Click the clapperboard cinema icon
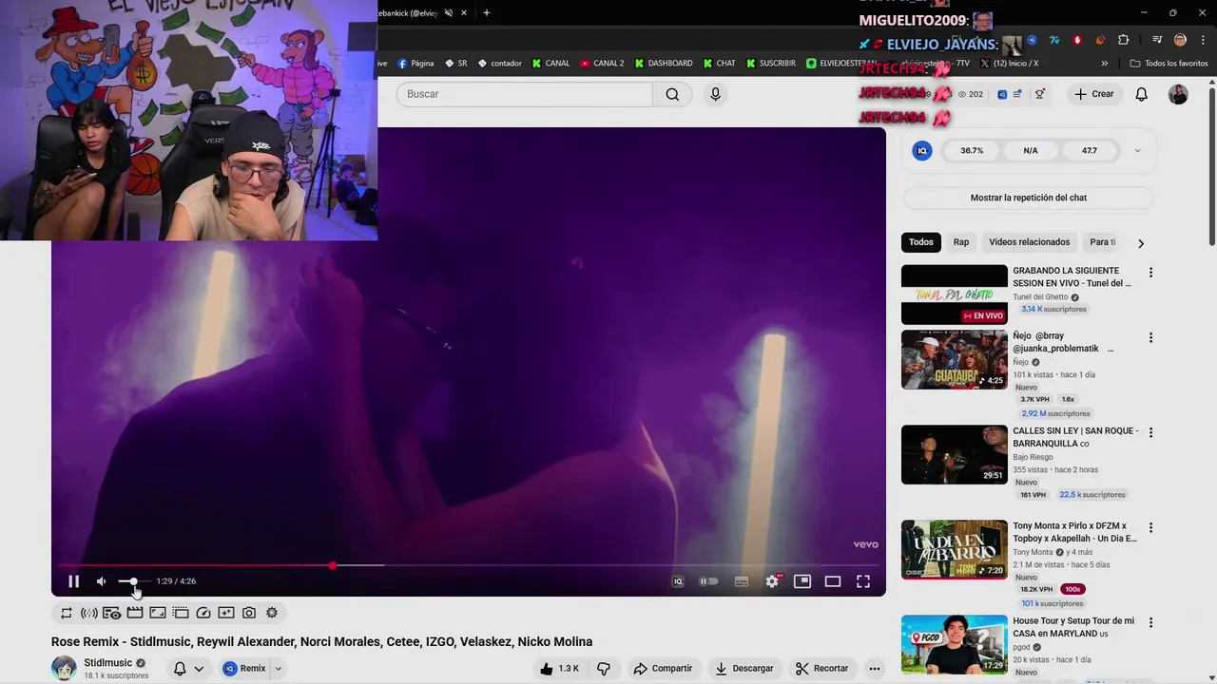Image resolution: width=1217 pixels, height=684 pixels. (x=135, y=613)
